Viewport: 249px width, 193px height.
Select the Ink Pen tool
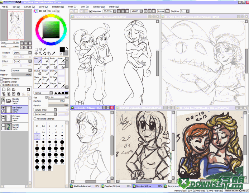tap(53, 72)
